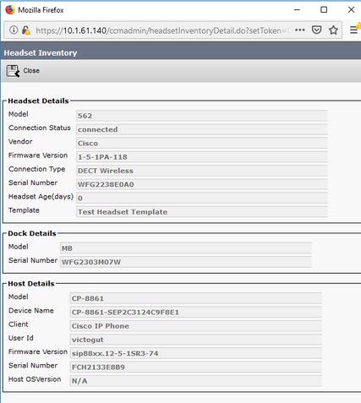Click host Serial Number field FCH2133E8B9
The height and width of the screenshot is (403, 361).
click(196, 368)
